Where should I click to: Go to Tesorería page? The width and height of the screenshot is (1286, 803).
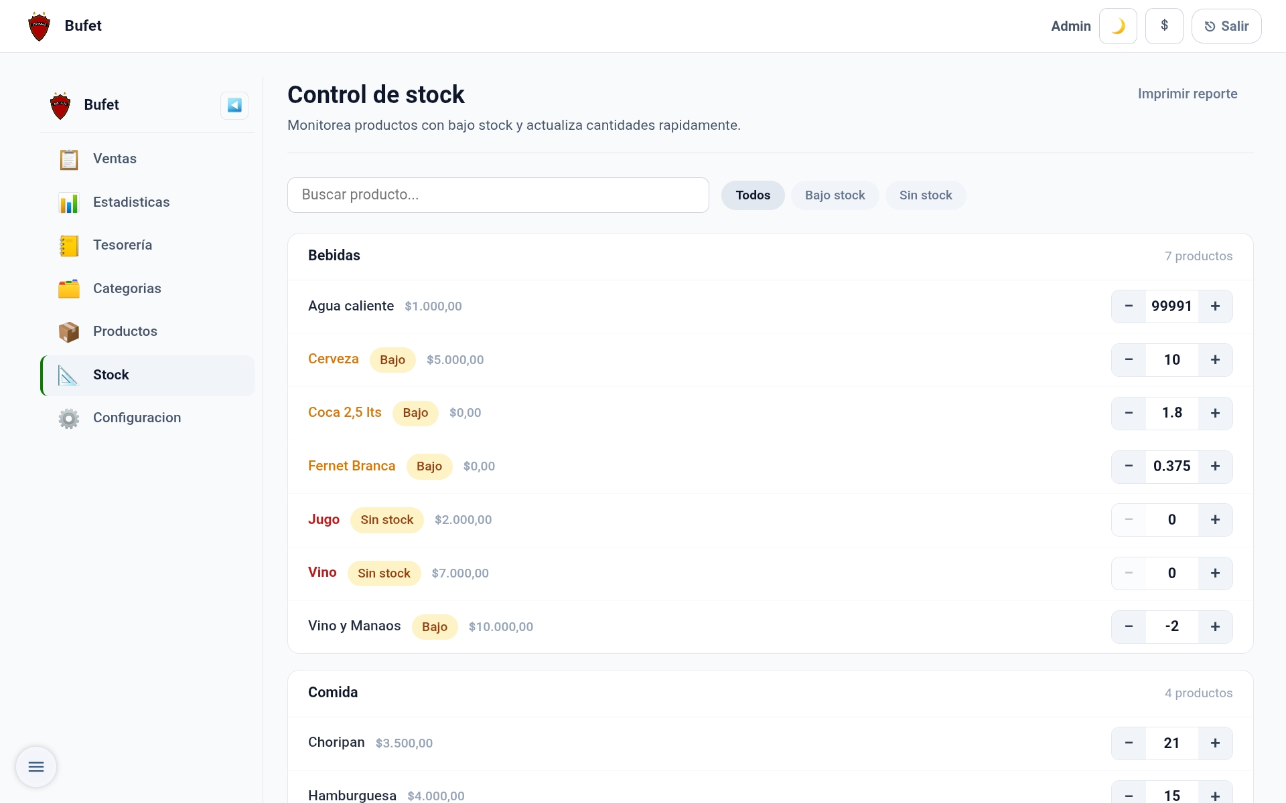(147, 246)
